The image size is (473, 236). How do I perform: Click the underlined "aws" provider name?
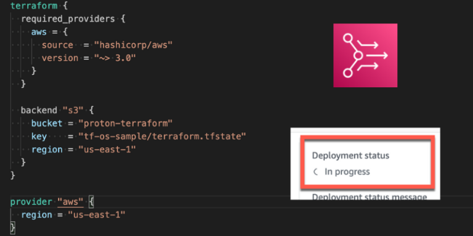pyautogui.click(x=70, y=202)
